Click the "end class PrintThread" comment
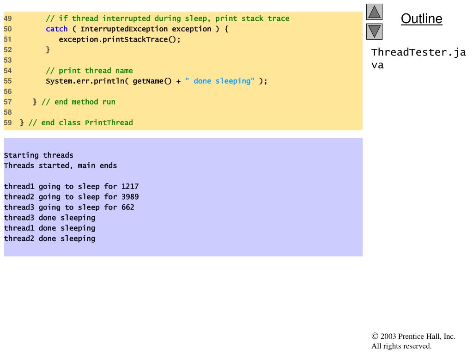The image size is (473, 355). pyautogui.click(x=80, y=122)
